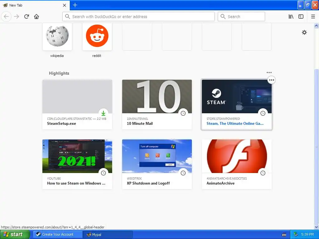Click the vertical scrollbar up arrow
Viewport: 319px width, 239px height.
[x=317, y=26]
